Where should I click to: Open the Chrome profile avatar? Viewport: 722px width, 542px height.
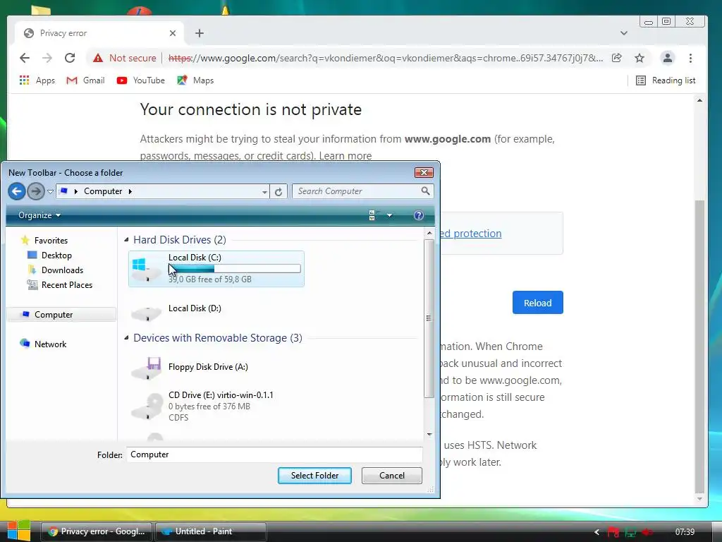[667, 58]
